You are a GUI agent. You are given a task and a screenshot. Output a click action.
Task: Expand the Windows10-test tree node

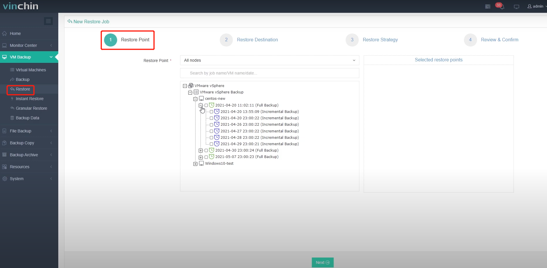tap(195, 164)
